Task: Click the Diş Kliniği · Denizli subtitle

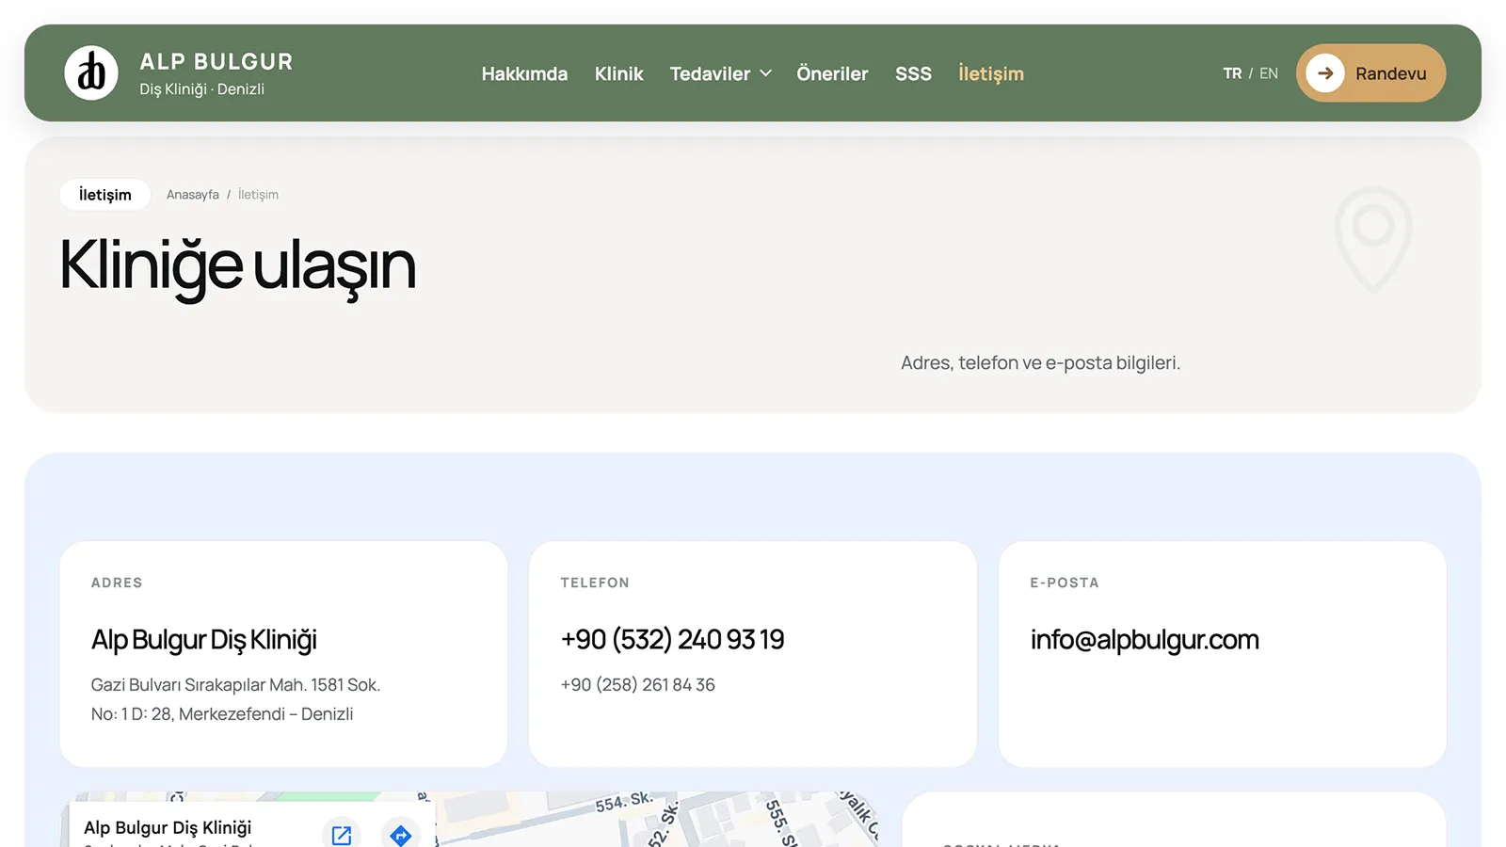Action: (x=202, y=89)
